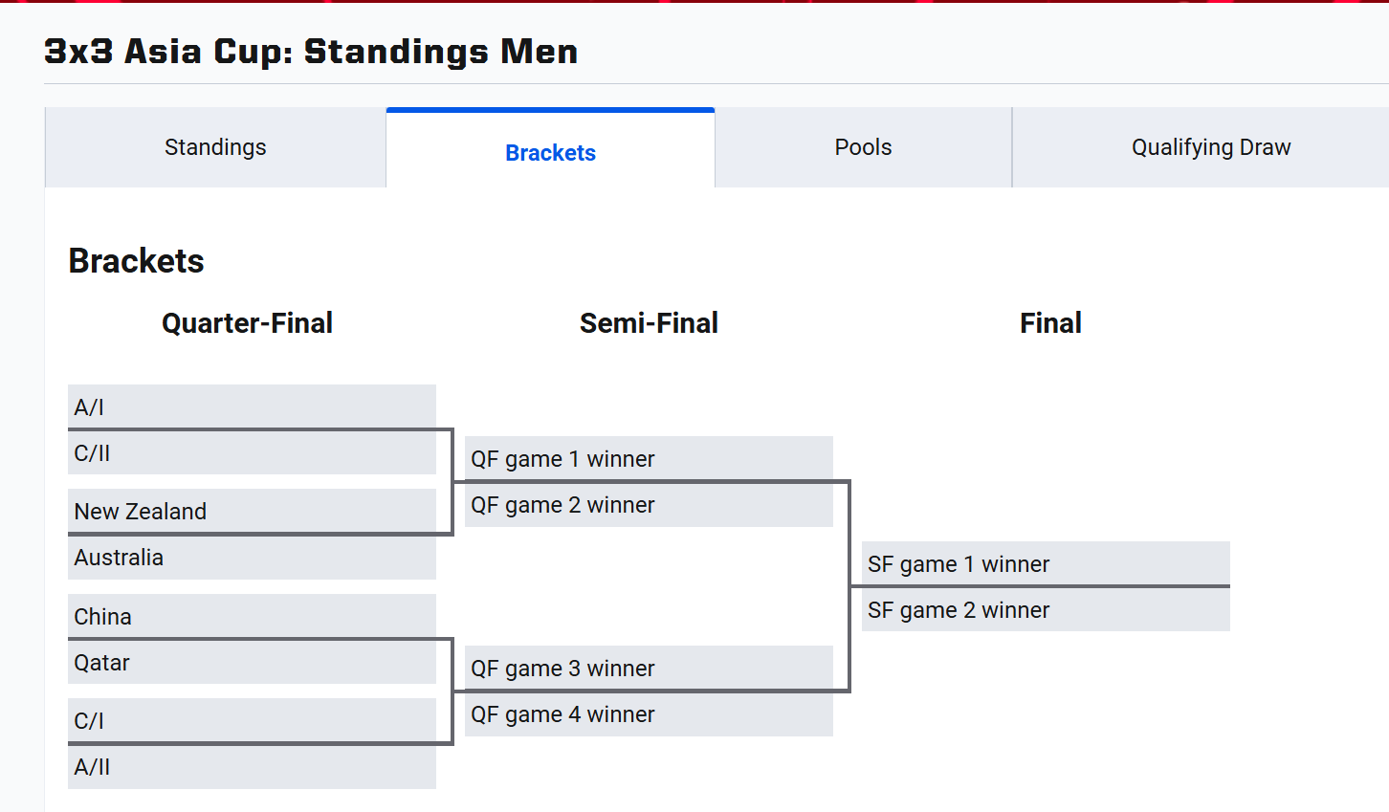Screen dimensions: 1389x812
Task: Click the QF game 4 winner slot
Action: (x=649, y=714)
